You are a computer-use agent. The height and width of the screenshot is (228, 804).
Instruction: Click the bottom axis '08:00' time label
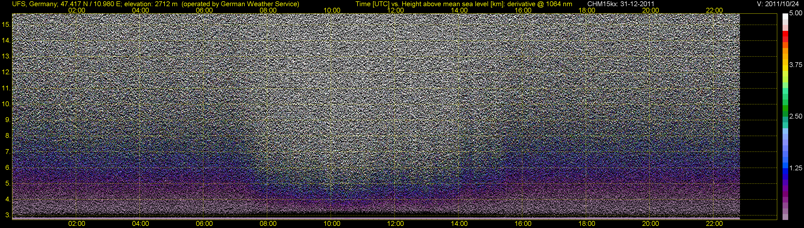(x=268, y=224)
